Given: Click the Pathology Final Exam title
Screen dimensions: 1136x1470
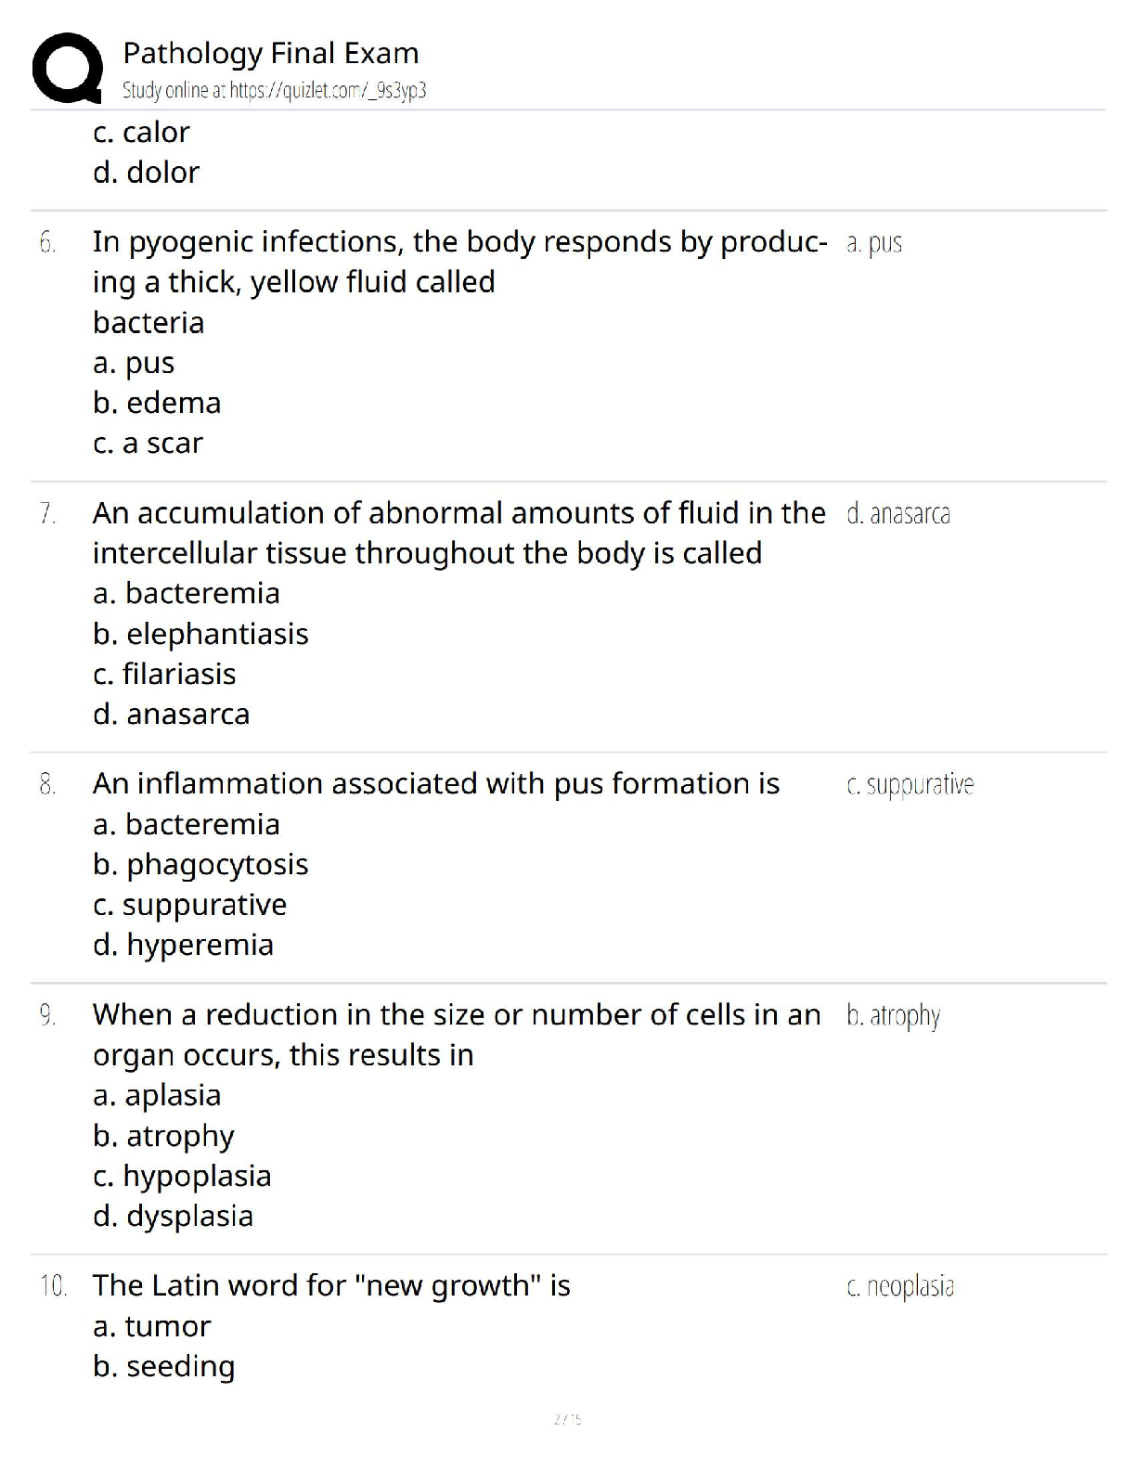Looking at the screenshot, I should [x=270, y=53].
